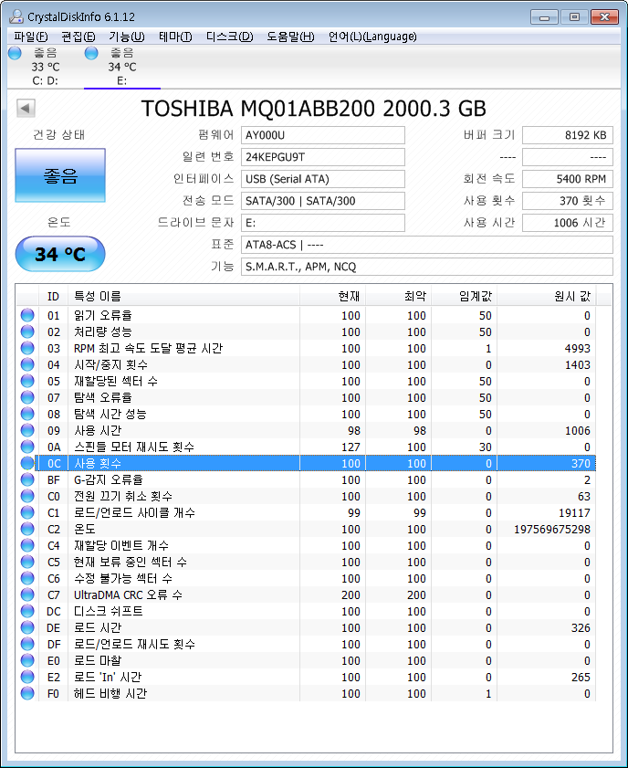This screenshot has height=768, width=628.
Task: Open the 테마(T) menu
Action: point(175,37)
